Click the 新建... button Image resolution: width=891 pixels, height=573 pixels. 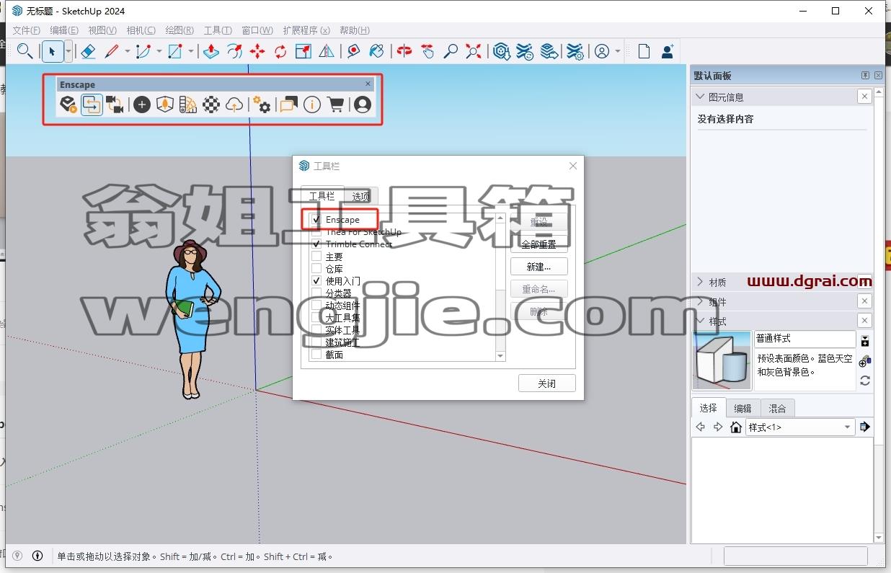click(538, 267)
